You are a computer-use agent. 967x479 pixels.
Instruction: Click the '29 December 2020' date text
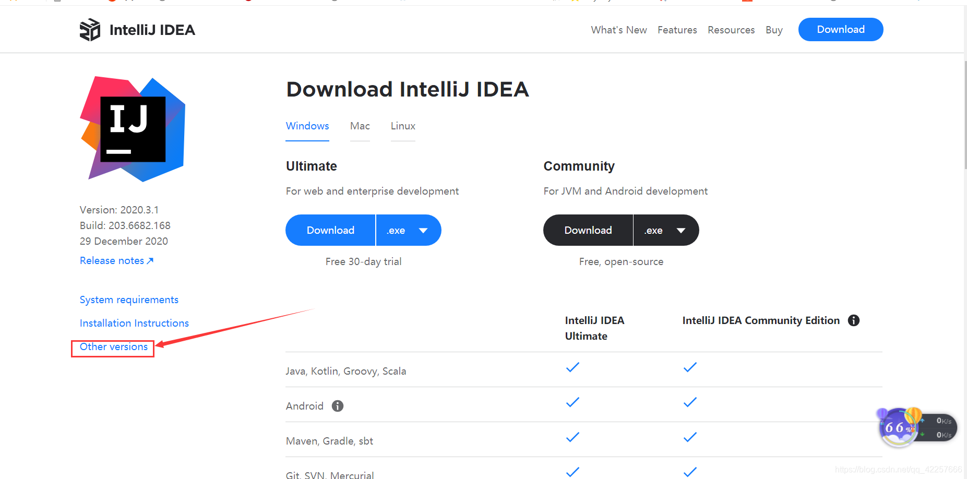(x=124, y=241)
